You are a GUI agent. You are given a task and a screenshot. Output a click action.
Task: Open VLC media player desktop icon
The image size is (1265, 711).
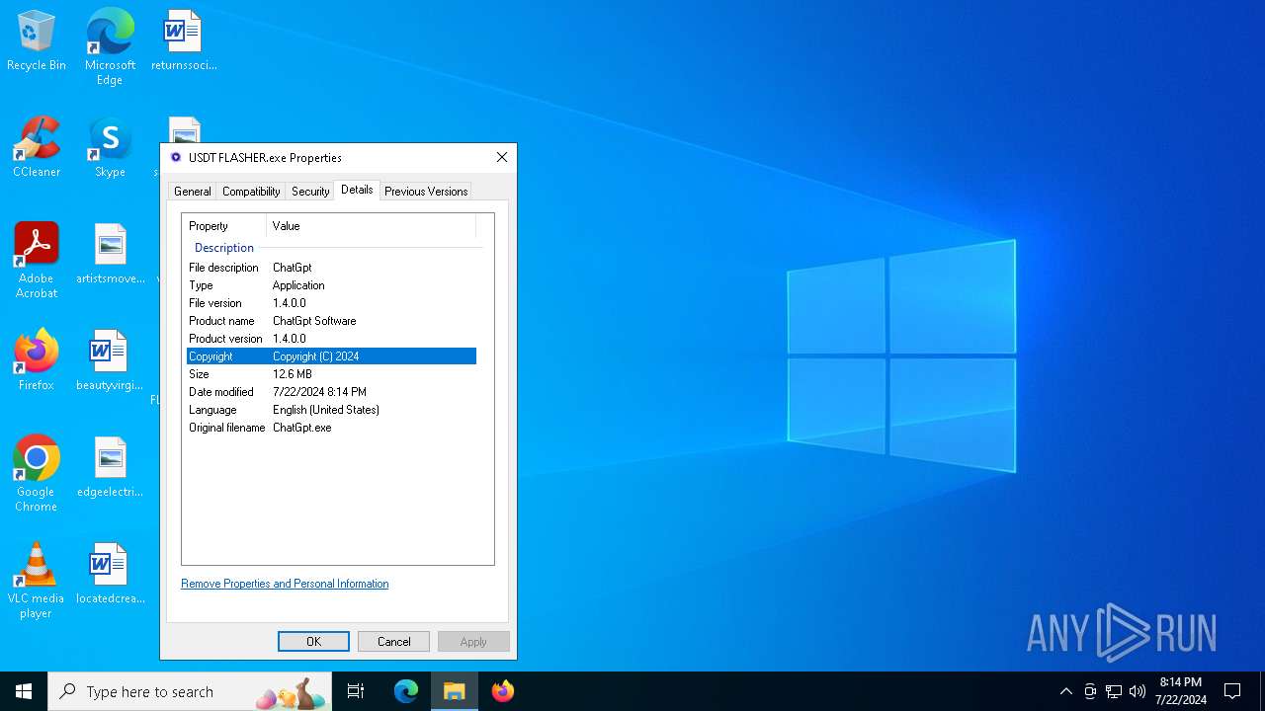(37, 581)
